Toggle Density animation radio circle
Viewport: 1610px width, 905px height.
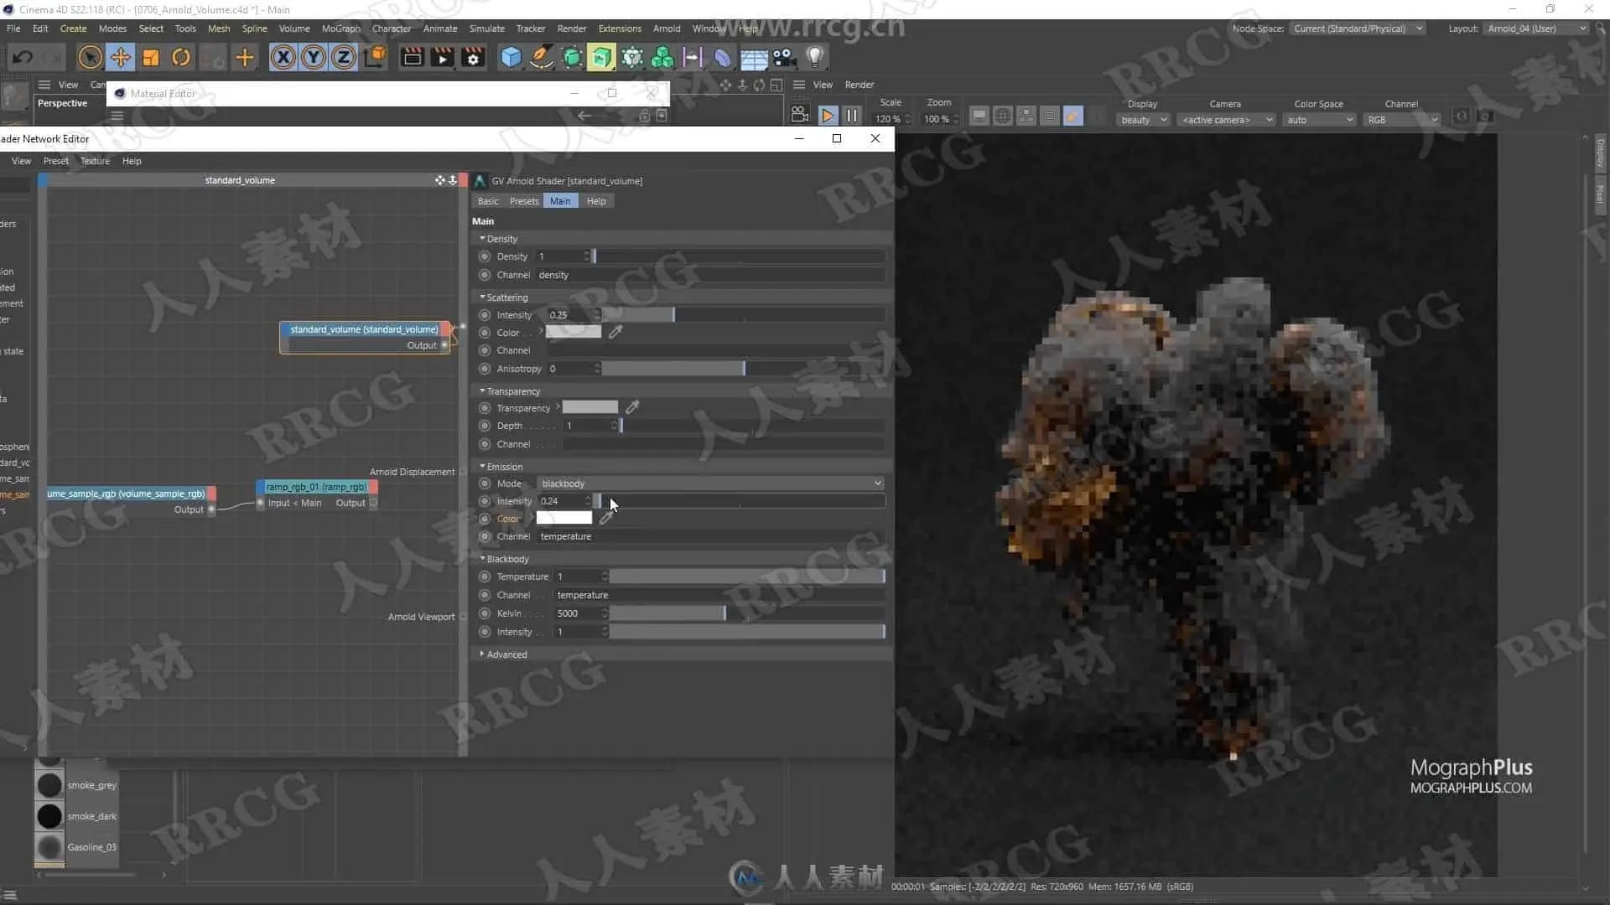[485, 256]
